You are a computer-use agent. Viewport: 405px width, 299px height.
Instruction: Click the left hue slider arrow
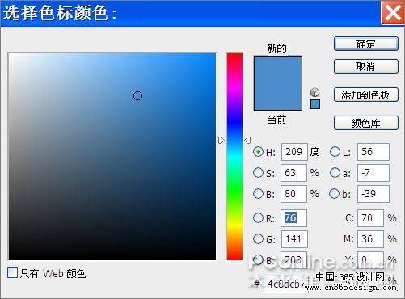[x=221, y=140]
